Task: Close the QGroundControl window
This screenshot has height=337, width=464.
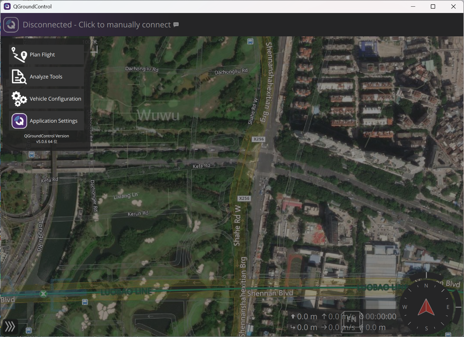Action: 453,6
